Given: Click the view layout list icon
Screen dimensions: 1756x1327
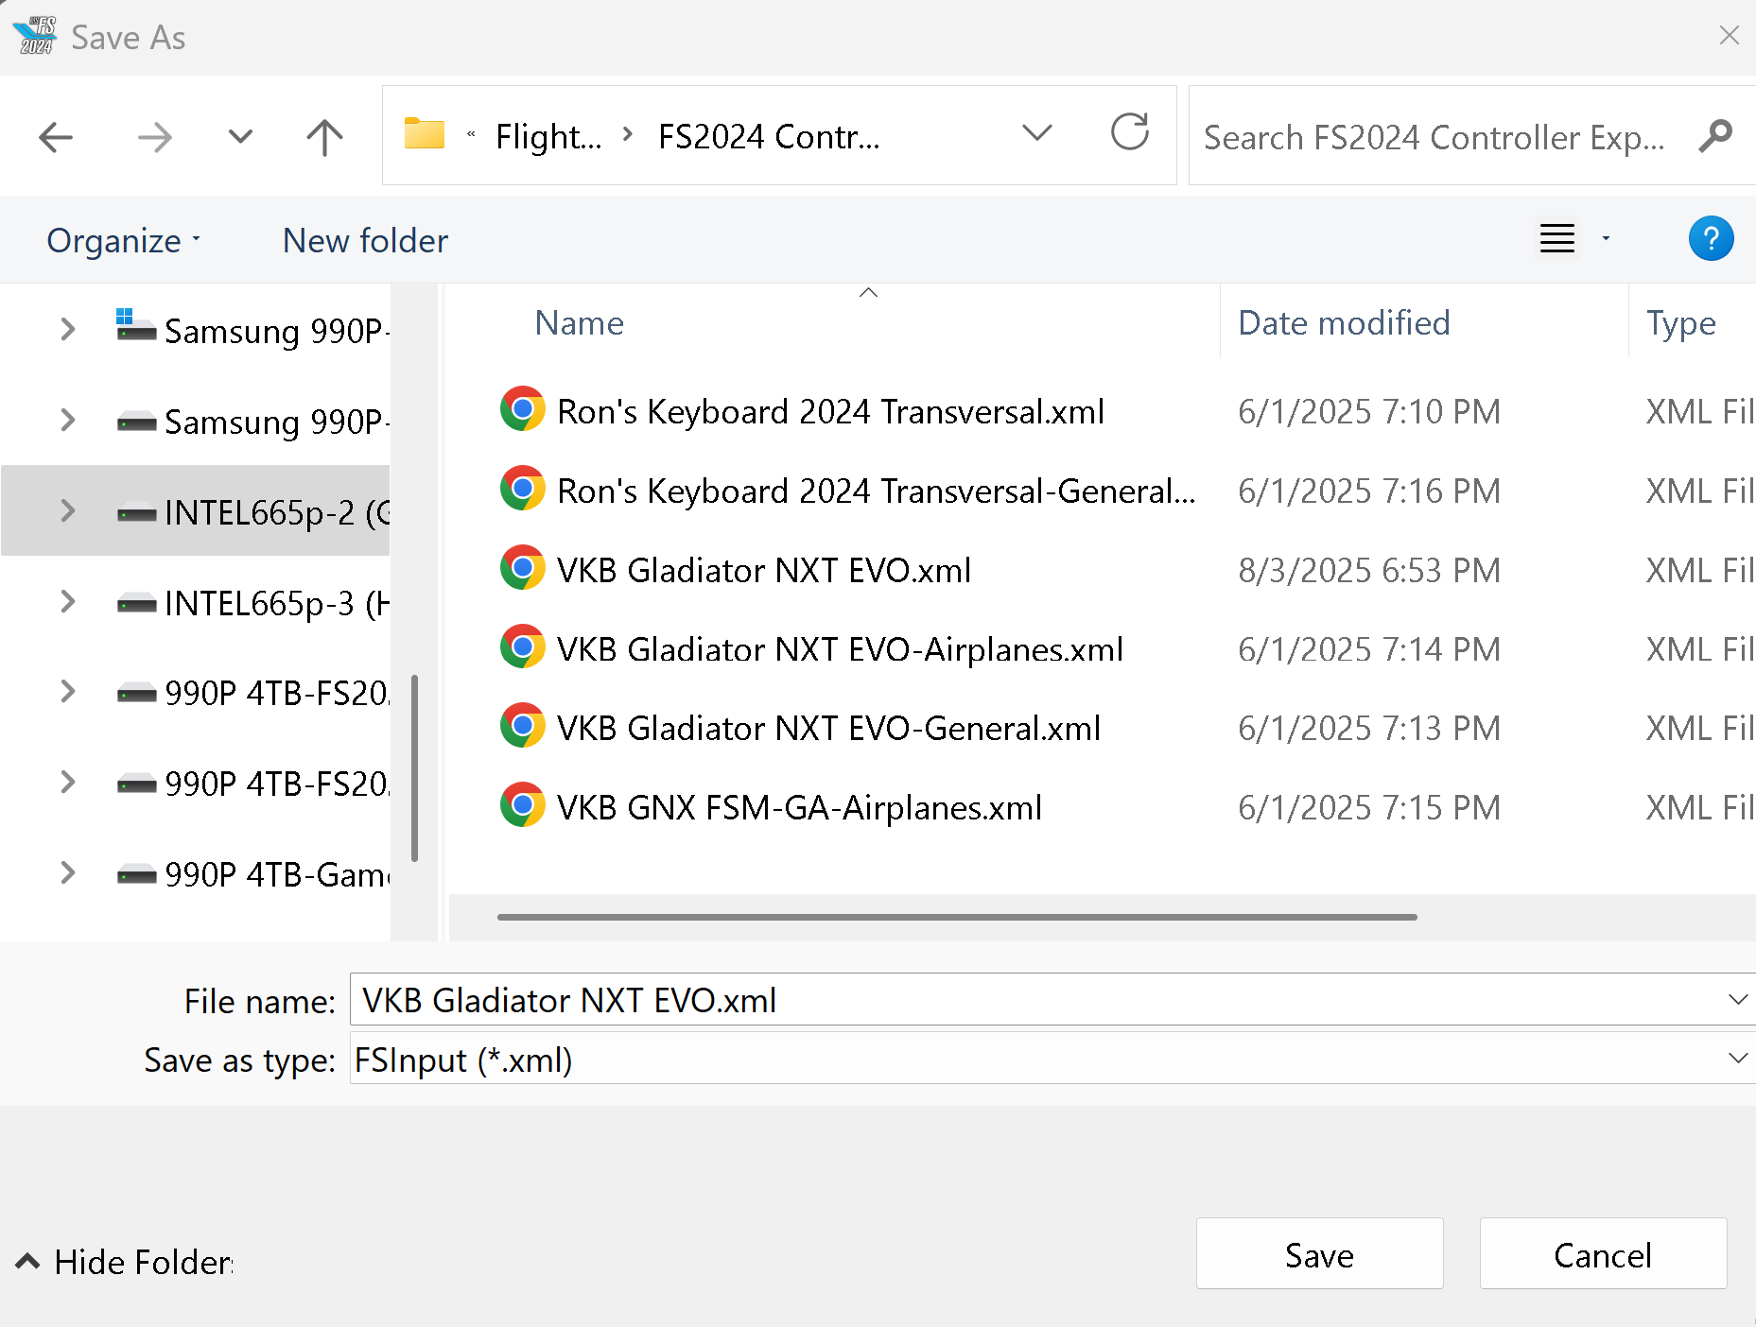Looking at the screenshot, I should click(x=1557, y=238).
